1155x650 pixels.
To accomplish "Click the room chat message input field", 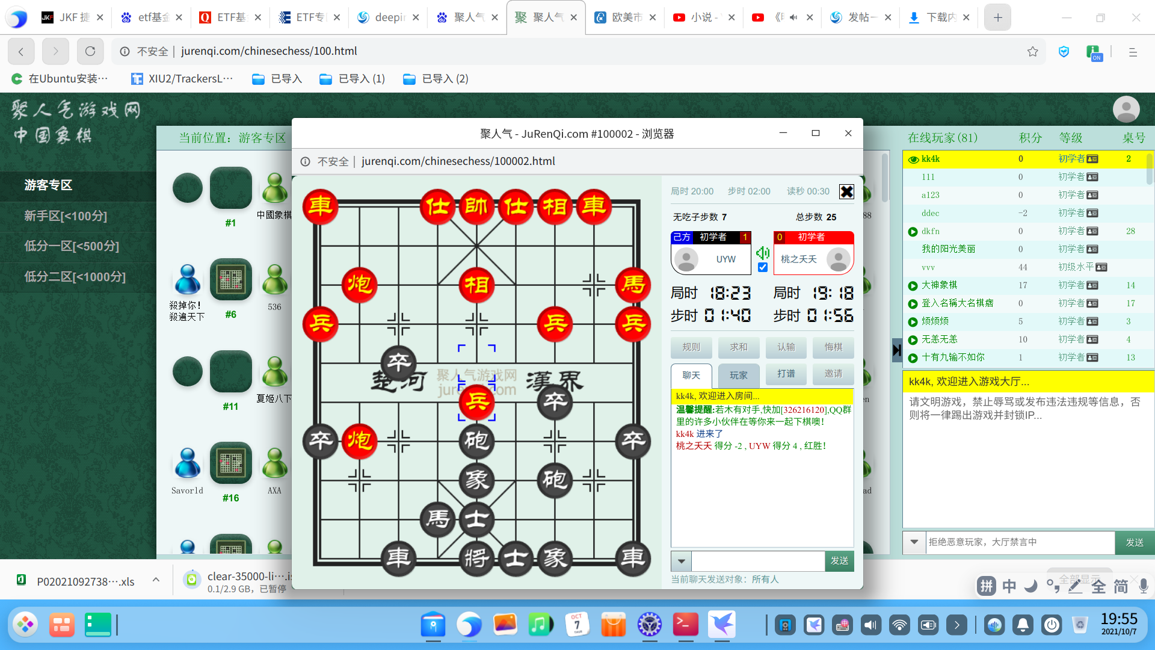I will pos(757,561).
